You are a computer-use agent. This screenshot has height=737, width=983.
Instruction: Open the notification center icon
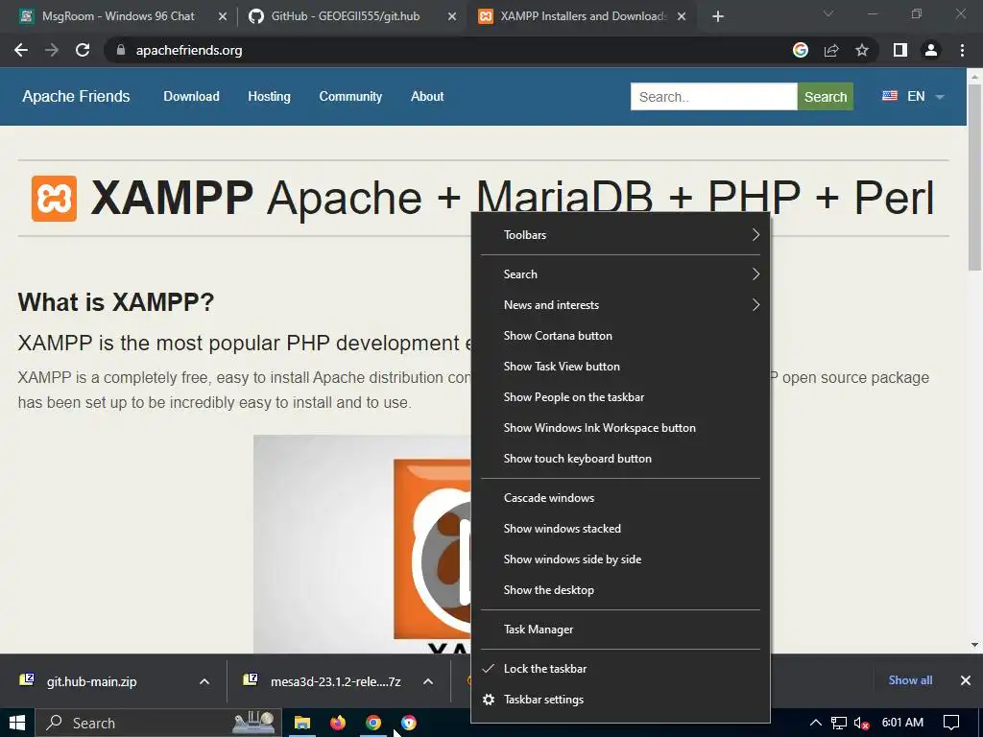(951, 723)
